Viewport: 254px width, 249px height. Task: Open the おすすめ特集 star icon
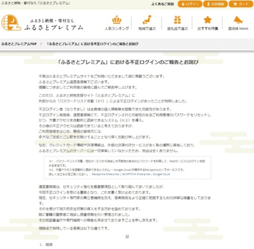208,20
